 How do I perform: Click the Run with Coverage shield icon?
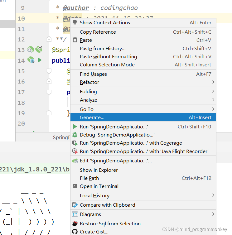pyautogui.click(x=75, y=143)
